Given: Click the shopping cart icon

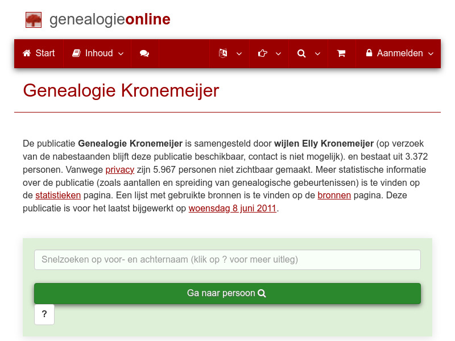Looking at the screenshot, I should coord(342,53).
